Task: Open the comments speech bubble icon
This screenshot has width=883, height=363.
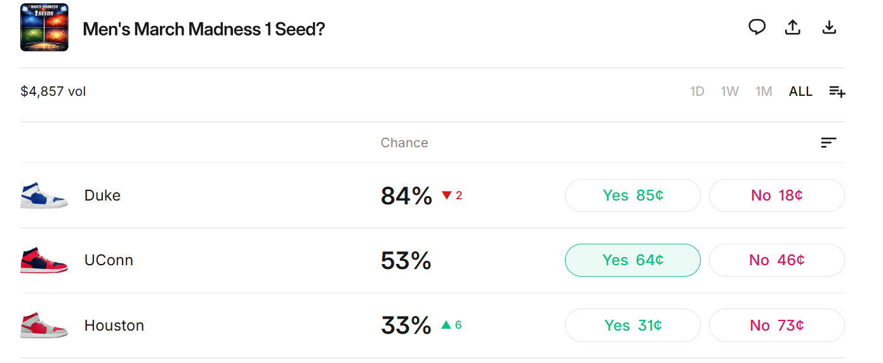Action: [757, 27]
